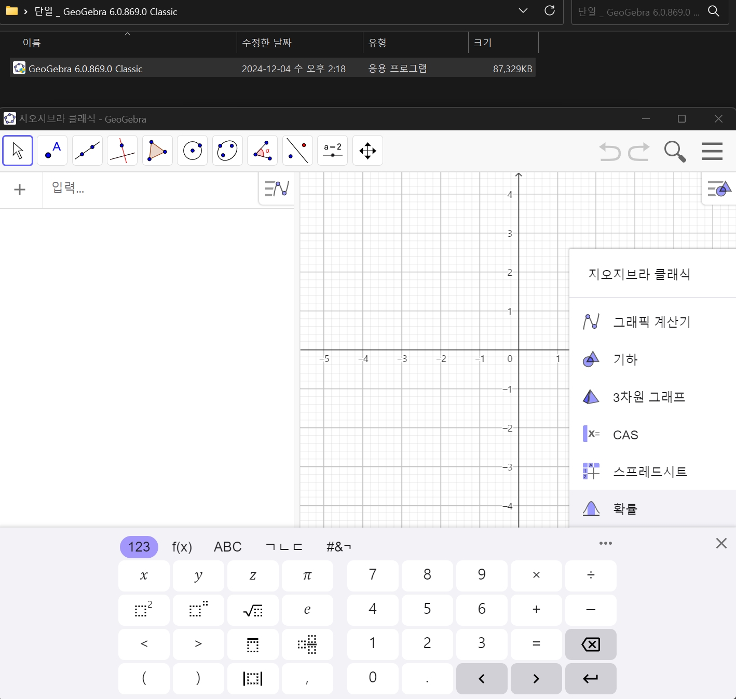Image resolution: width=736 pixels, height=699 pixels.
Task: Tap the power exponent key
Action: tap(198, 610)
